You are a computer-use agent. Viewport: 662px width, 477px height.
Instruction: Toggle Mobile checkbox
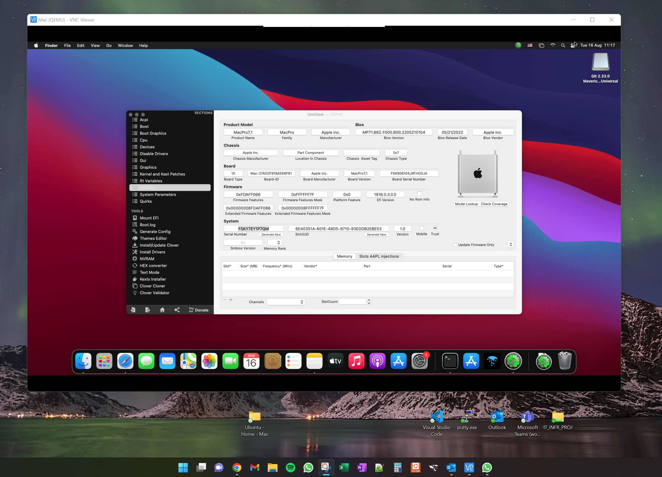click(x=422, y=228)
